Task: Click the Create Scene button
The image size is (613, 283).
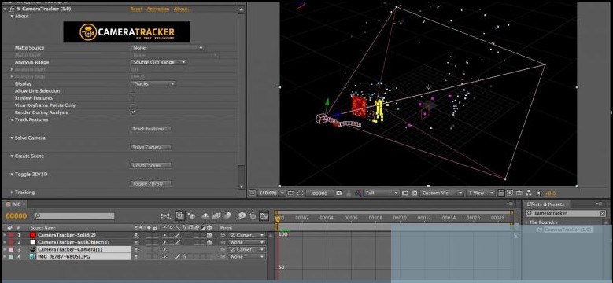Action: tap(150, 165)
